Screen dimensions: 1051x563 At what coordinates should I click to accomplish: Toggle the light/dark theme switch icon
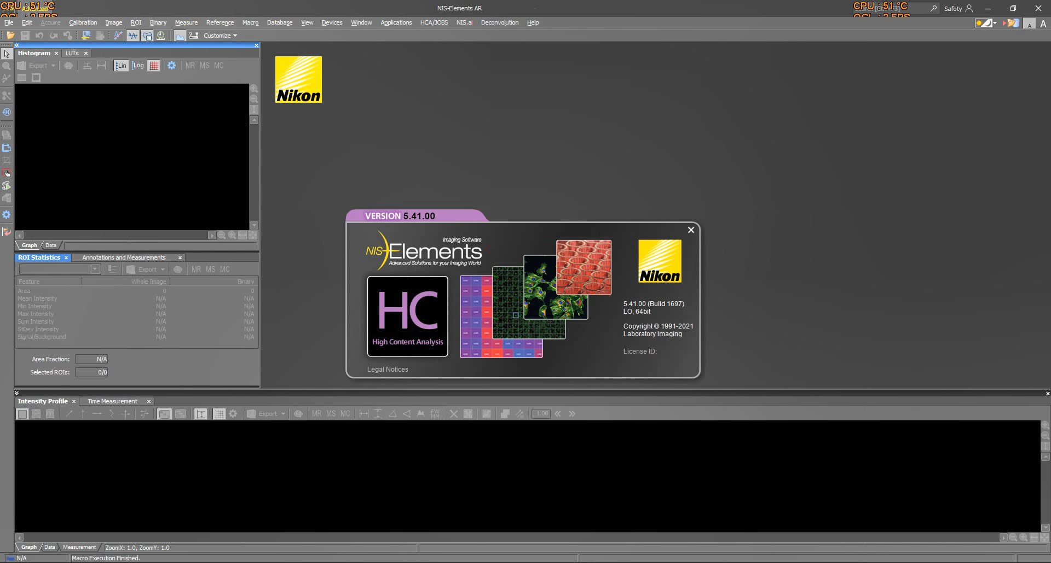(x=983, y=23)
